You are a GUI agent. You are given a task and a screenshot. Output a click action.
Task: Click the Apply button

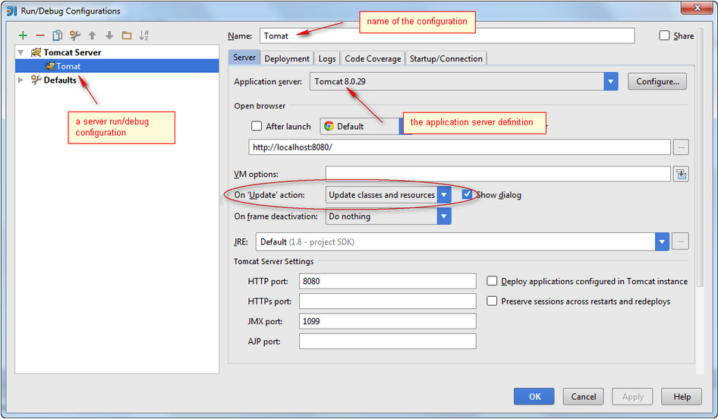(633, 396)
